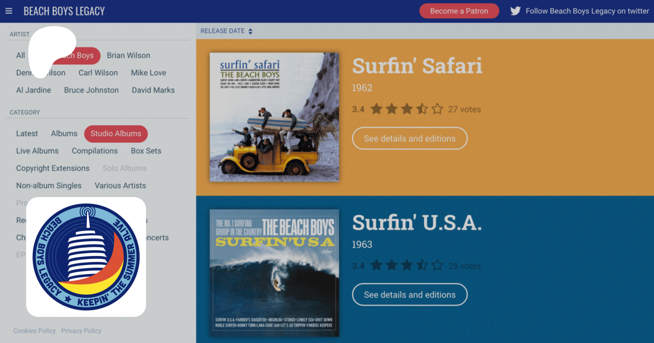654x343 pixels.
Task: Click the Twitter bird icon
Action: point(515,11)
